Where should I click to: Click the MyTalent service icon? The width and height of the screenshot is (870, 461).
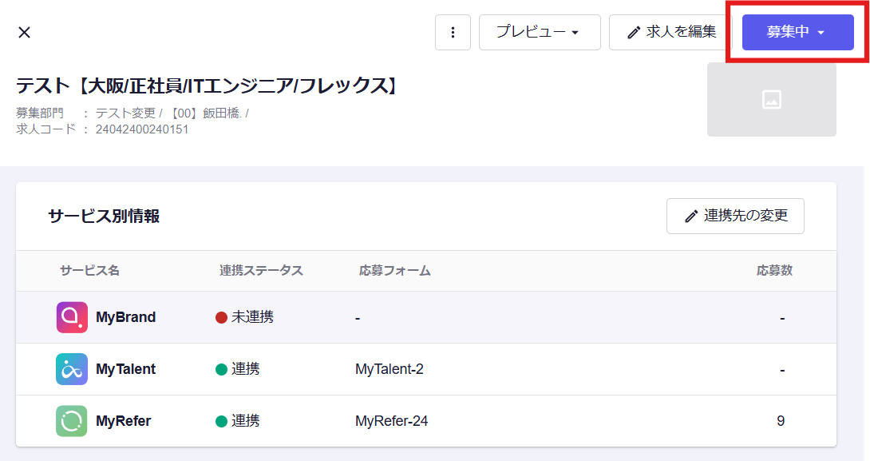(x=72, y=369)
